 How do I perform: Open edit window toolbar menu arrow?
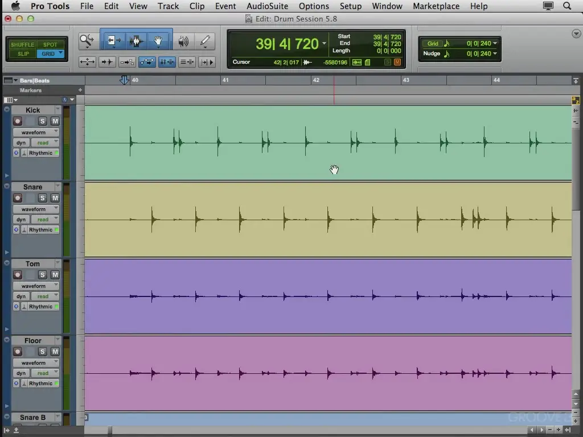576,34
